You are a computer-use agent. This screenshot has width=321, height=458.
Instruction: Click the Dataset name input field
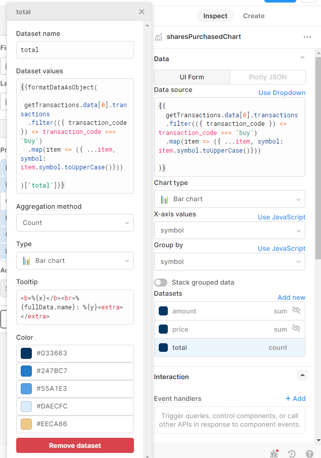(x=75, y=50)
